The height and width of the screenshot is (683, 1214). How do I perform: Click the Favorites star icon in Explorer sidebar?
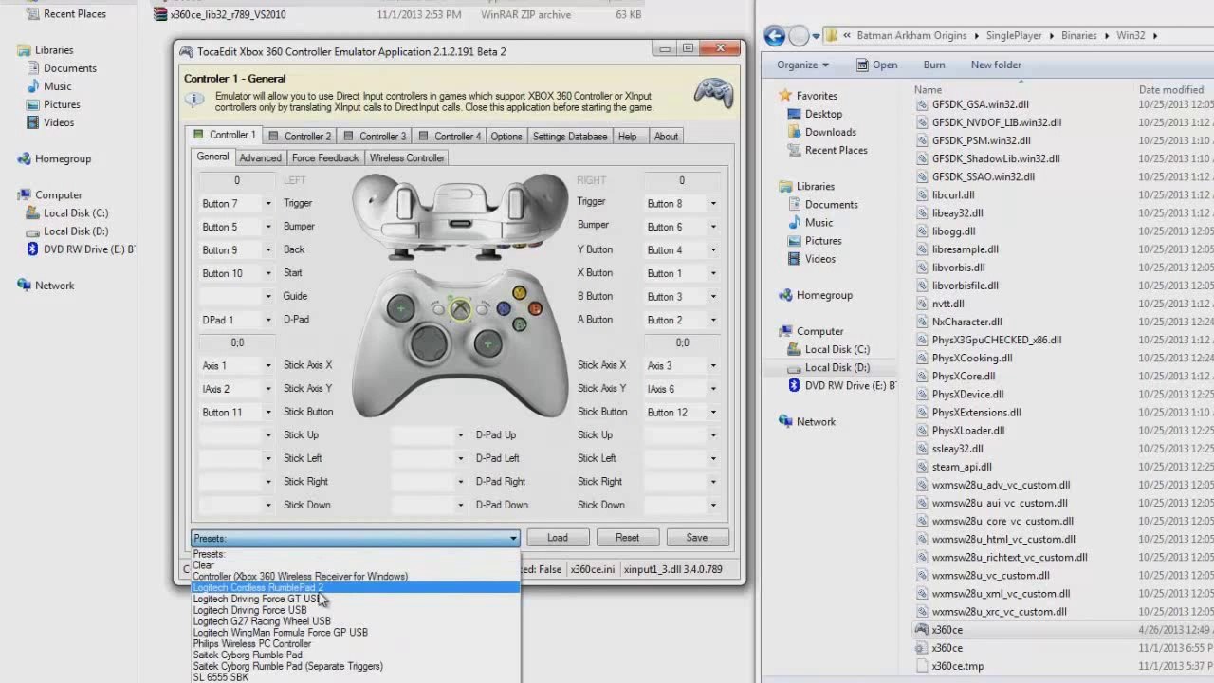[785, 96]
